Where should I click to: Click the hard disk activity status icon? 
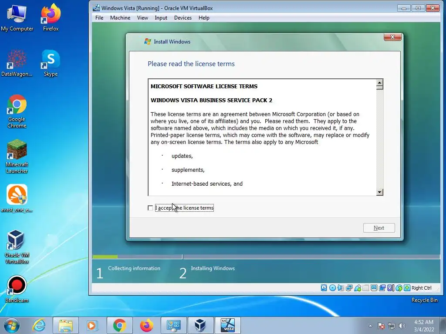click(324, 288)
